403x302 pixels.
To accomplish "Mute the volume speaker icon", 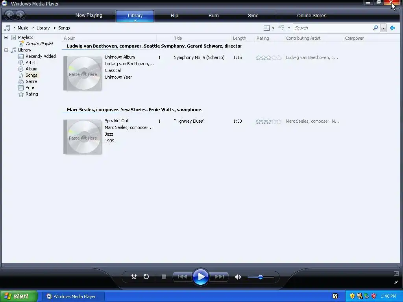I will 238,277.
